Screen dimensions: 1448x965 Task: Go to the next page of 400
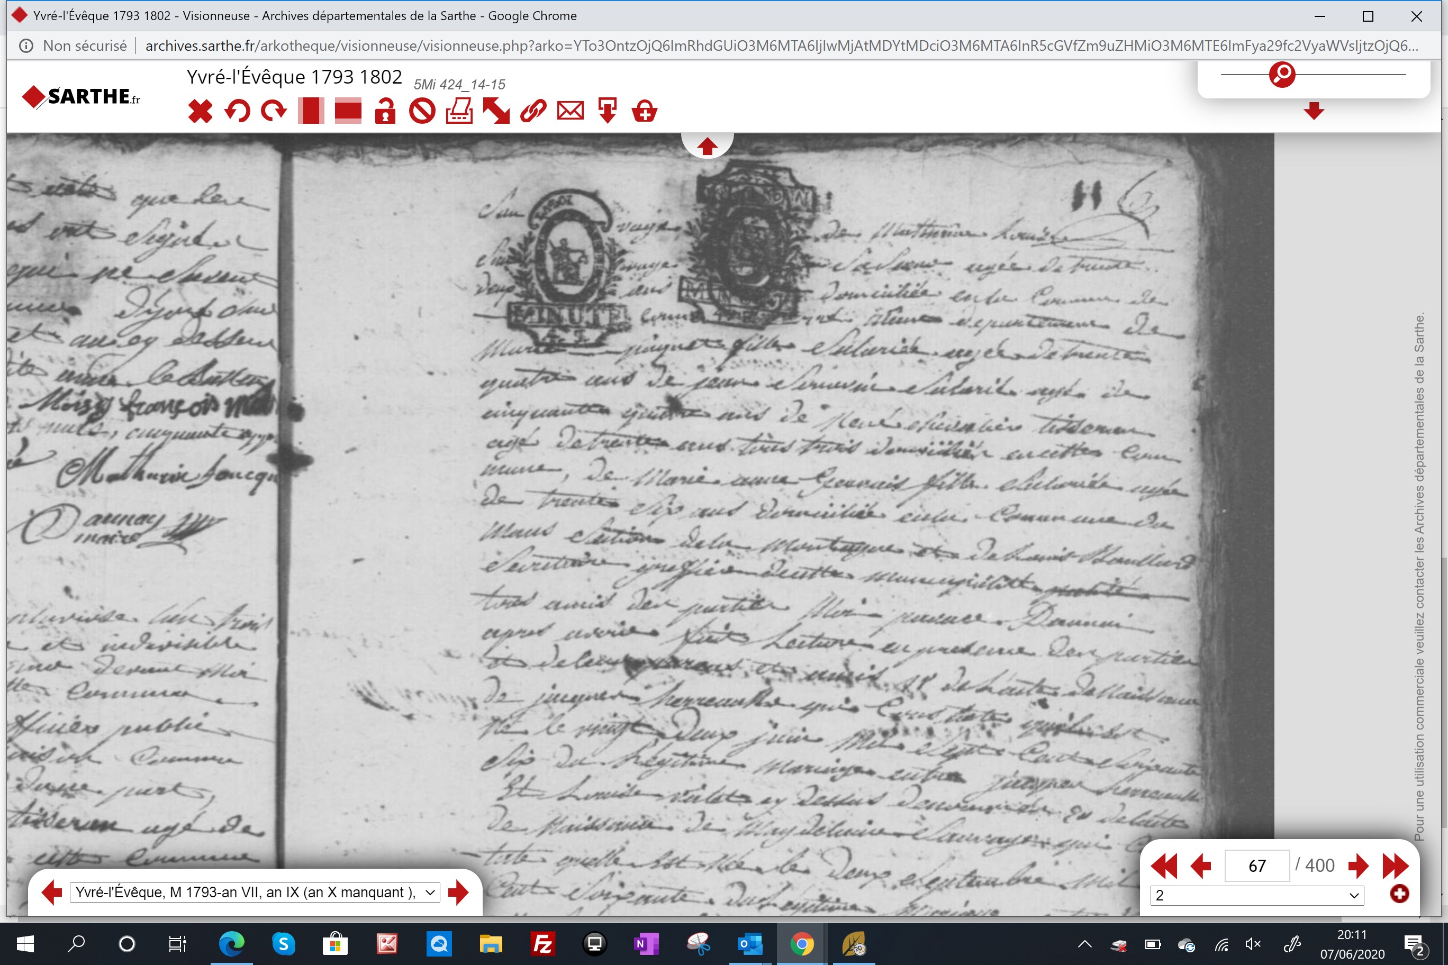click(1358, 866)
